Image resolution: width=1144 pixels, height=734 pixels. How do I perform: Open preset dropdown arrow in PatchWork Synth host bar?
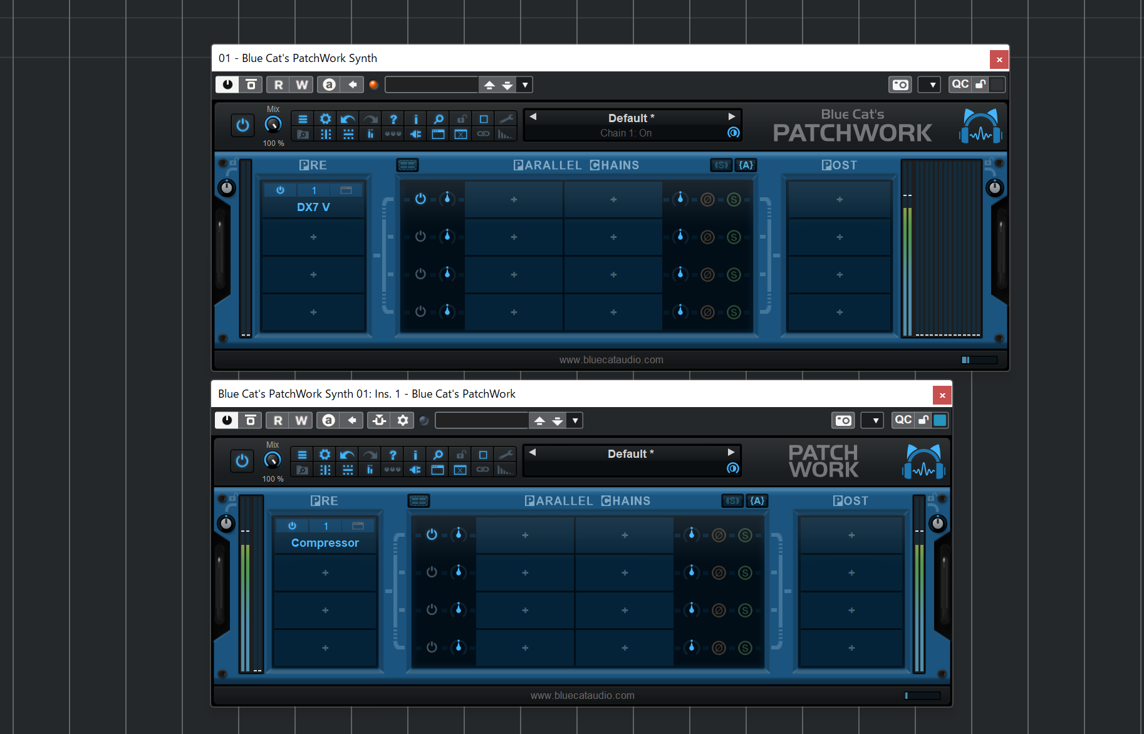coord(525,85)
